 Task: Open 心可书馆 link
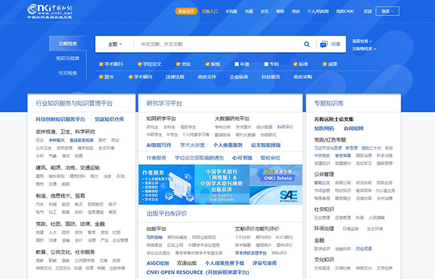pyautogui.click(x=242, y=158)
